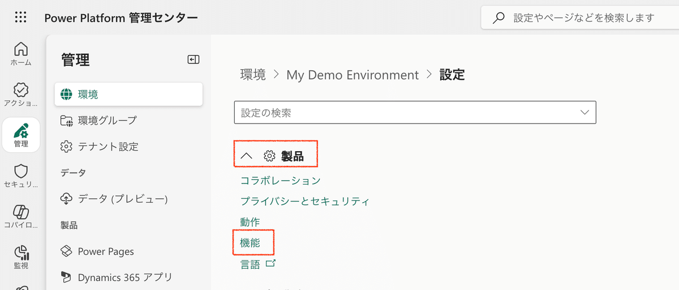This screenshot has width=679, height=290.
Task: Open テナント設定 menu item
Action: 108,147
